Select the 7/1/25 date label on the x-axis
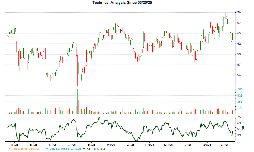Screen dimensions: 254x152 tap(72, 144)
